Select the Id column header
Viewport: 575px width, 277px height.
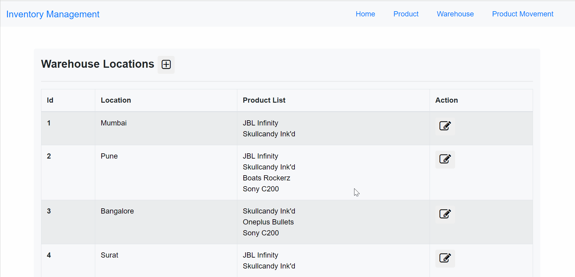[68, 100]
